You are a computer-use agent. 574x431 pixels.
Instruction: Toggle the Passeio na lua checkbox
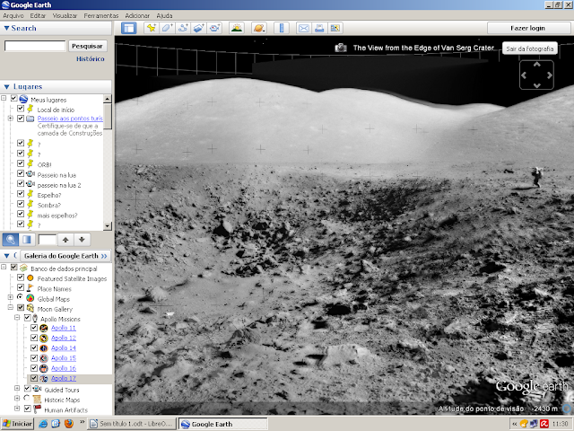(21, 173)
